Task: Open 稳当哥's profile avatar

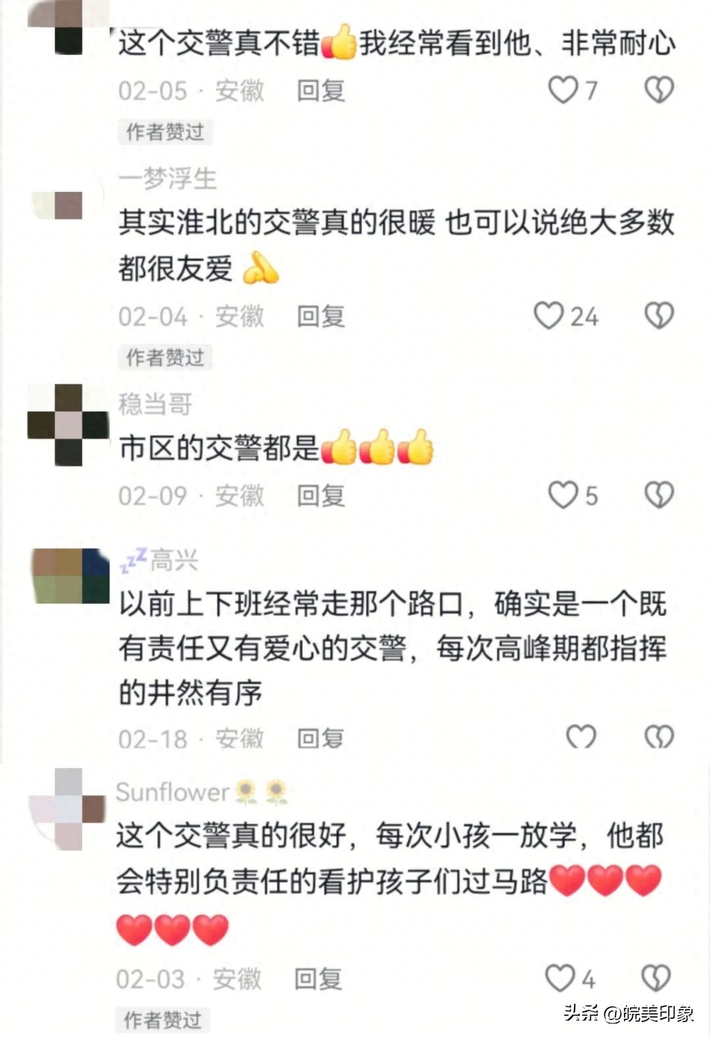Action: pyautogui.click(x=68, y=425)
